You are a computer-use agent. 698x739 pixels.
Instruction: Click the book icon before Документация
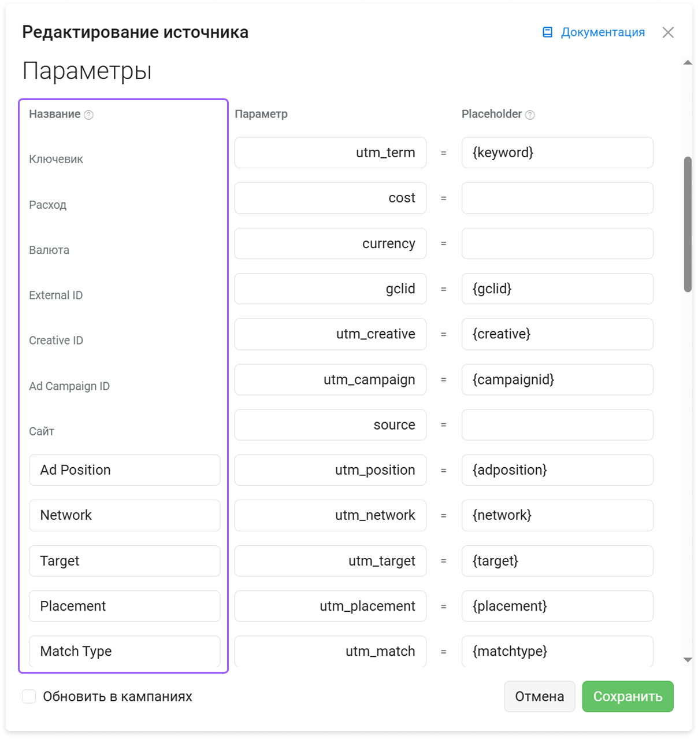[547, 32]
